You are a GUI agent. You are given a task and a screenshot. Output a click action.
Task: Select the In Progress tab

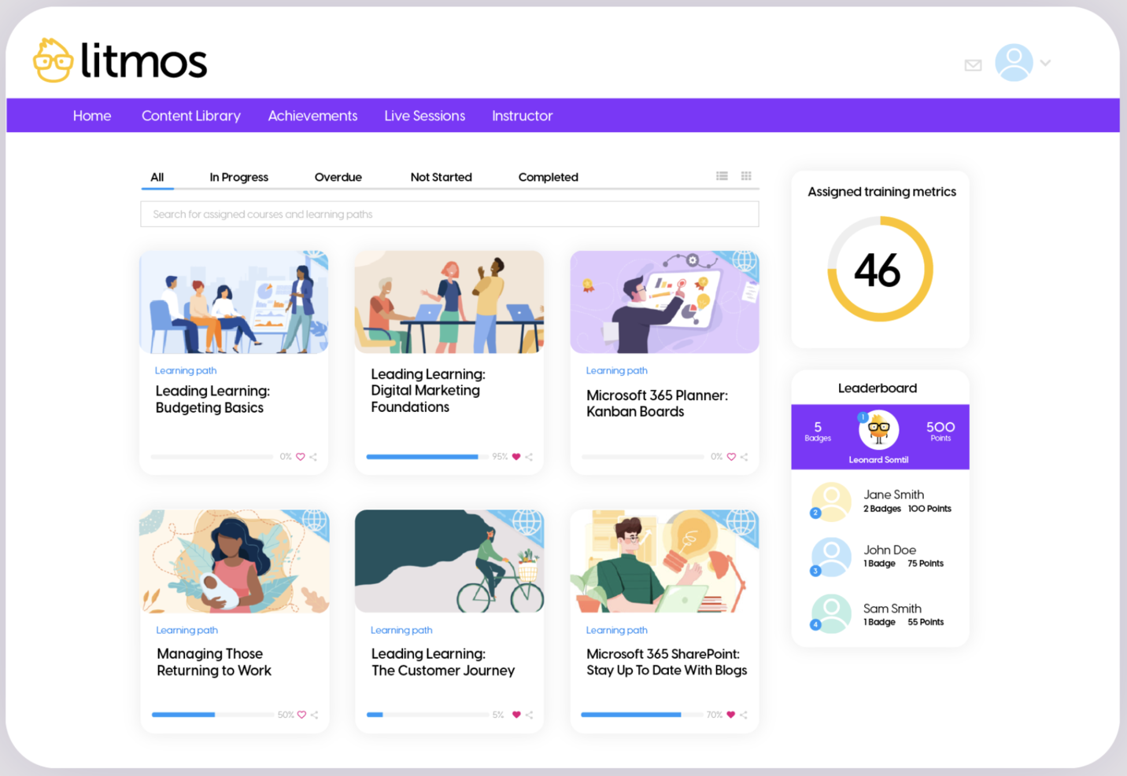(x=238, y=177)
